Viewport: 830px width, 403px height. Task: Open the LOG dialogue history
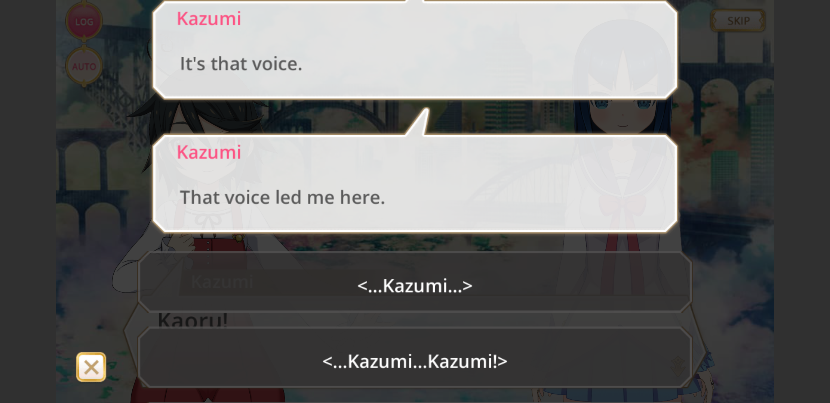pos(84,21)
